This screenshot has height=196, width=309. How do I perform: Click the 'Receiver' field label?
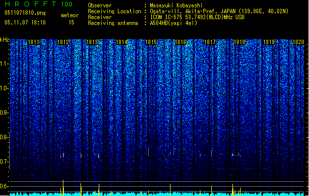[100, 17]
